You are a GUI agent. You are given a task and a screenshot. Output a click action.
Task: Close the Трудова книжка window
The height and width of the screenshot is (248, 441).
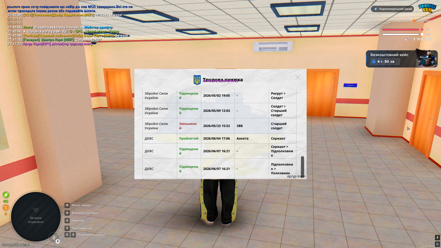pos(298,77)
